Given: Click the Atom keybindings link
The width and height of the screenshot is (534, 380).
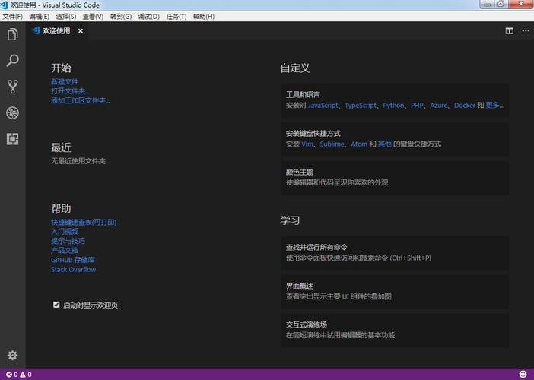Looking at the screenshot, I should [x=359, y=144].
